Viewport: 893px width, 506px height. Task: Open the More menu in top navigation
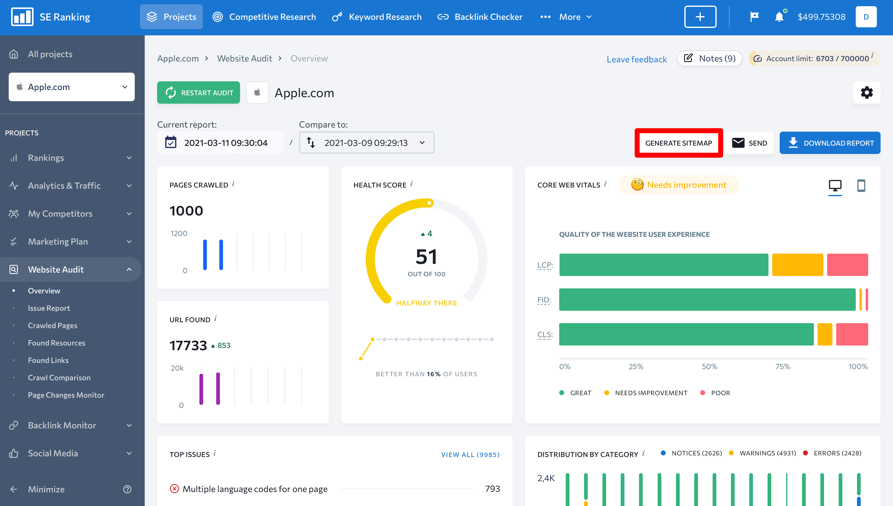pyautogui.click(x=566, y=17)
